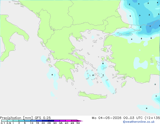Click the island of Crete on the map

click(x=92, y=95)
